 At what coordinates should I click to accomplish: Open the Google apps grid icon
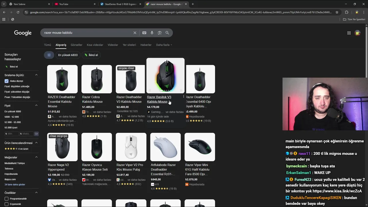coord(349,33)
